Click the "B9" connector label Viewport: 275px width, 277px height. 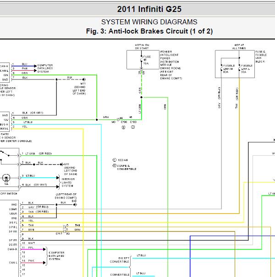[x=68, y=233]
